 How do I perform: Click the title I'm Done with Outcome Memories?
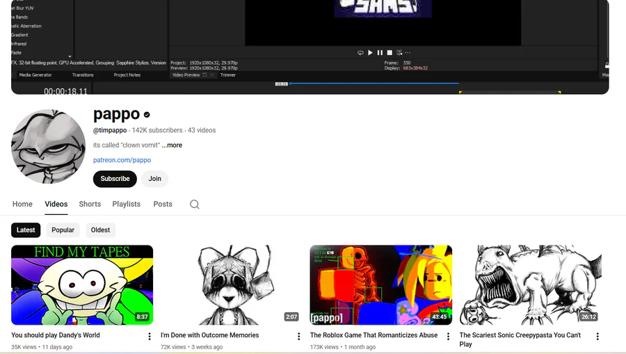pos(209,335)
